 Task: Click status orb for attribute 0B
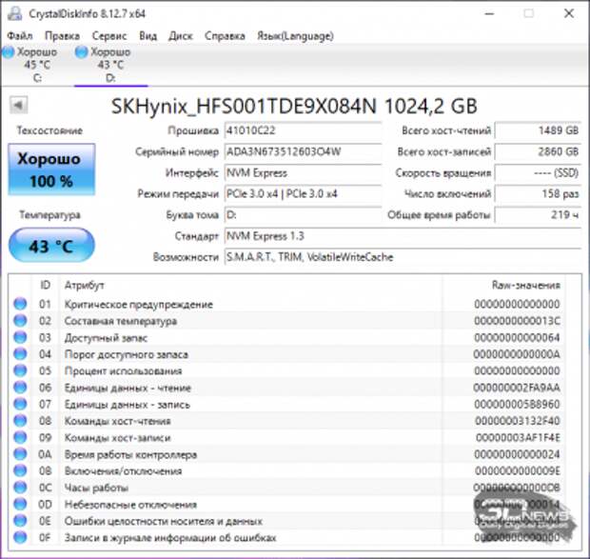pos(20,470)
